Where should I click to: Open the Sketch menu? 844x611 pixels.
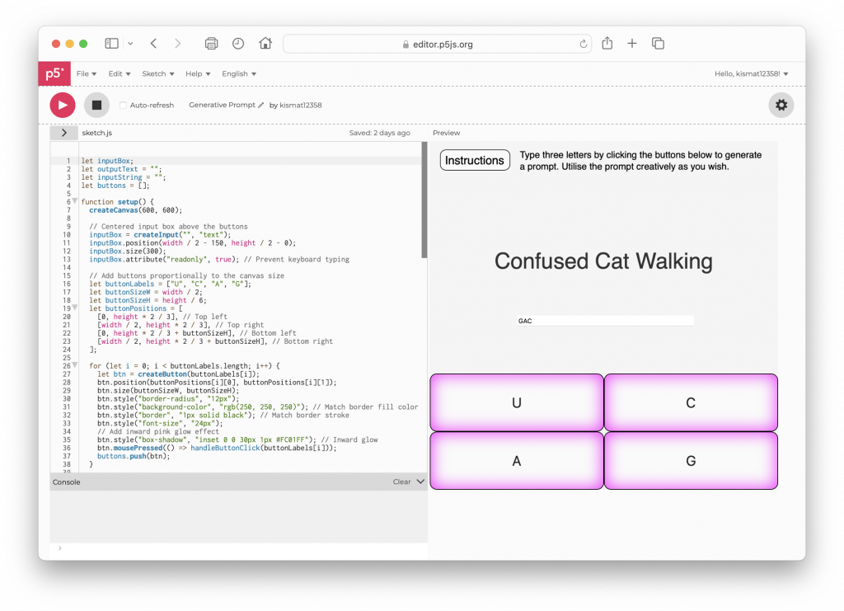[x=157, y=73]
